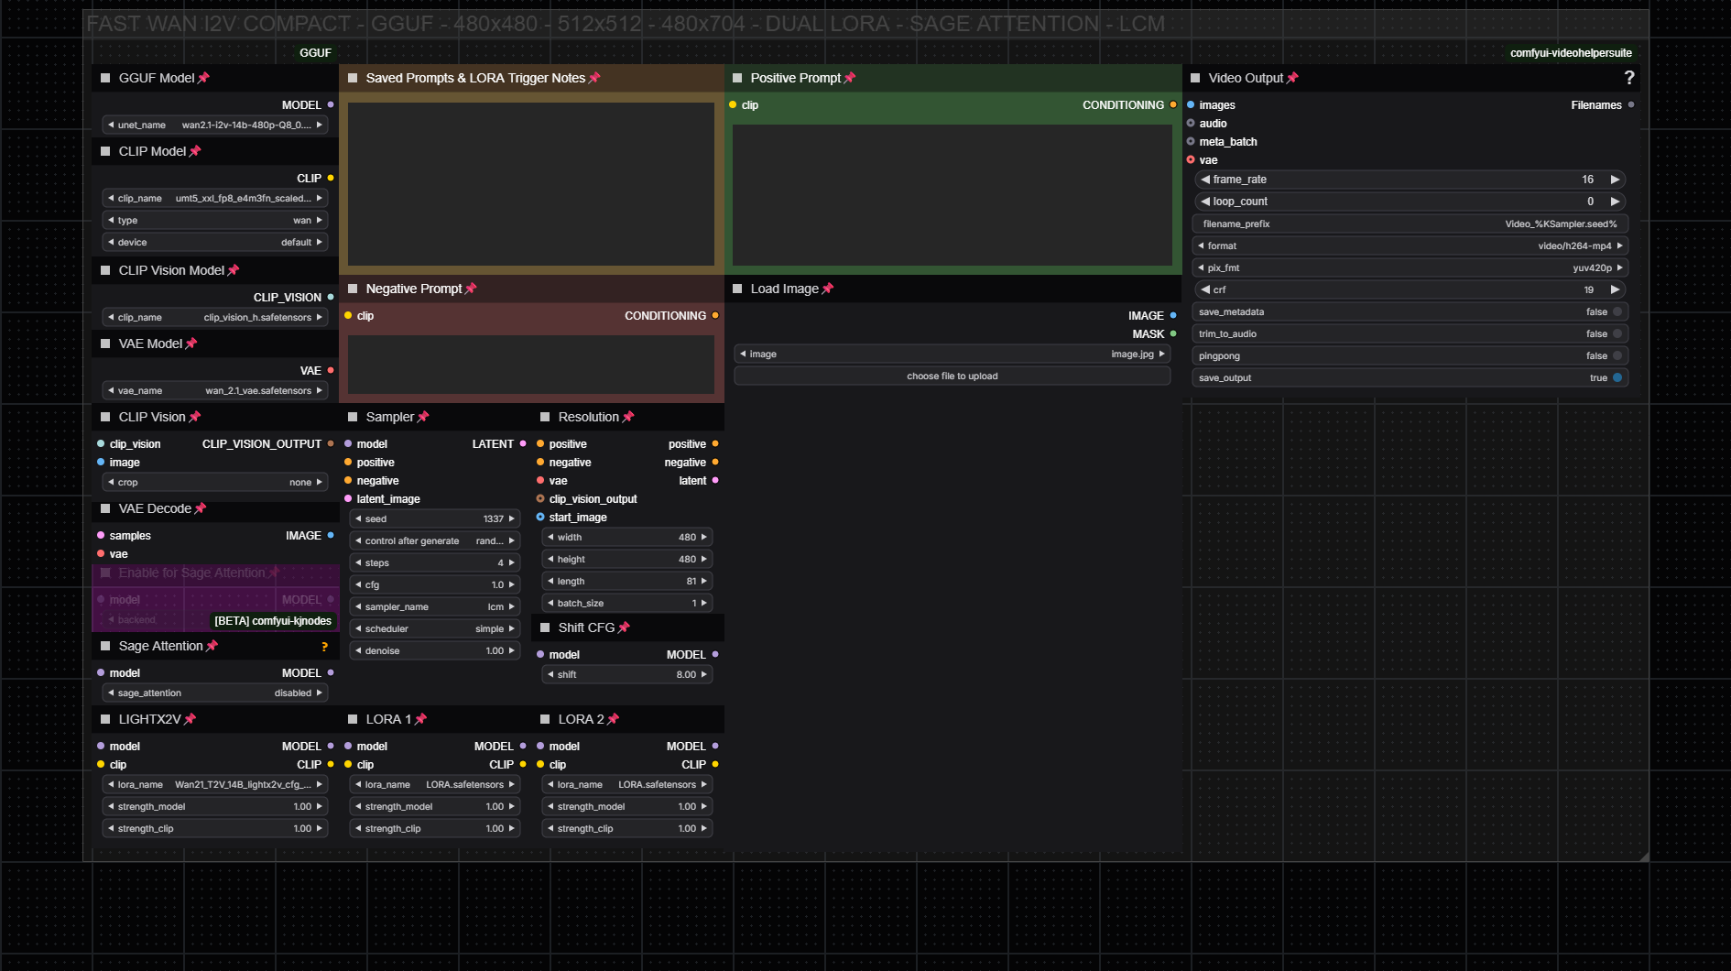
Task: Click the pin icon on LORA 2 node
Action: coord(613,719)
